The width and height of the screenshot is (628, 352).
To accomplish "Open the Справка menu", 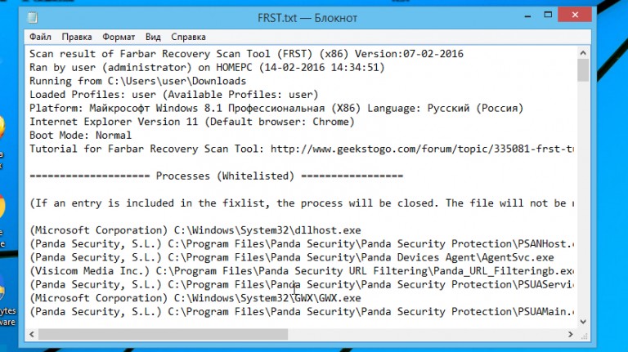I will (x=188, y=38).
